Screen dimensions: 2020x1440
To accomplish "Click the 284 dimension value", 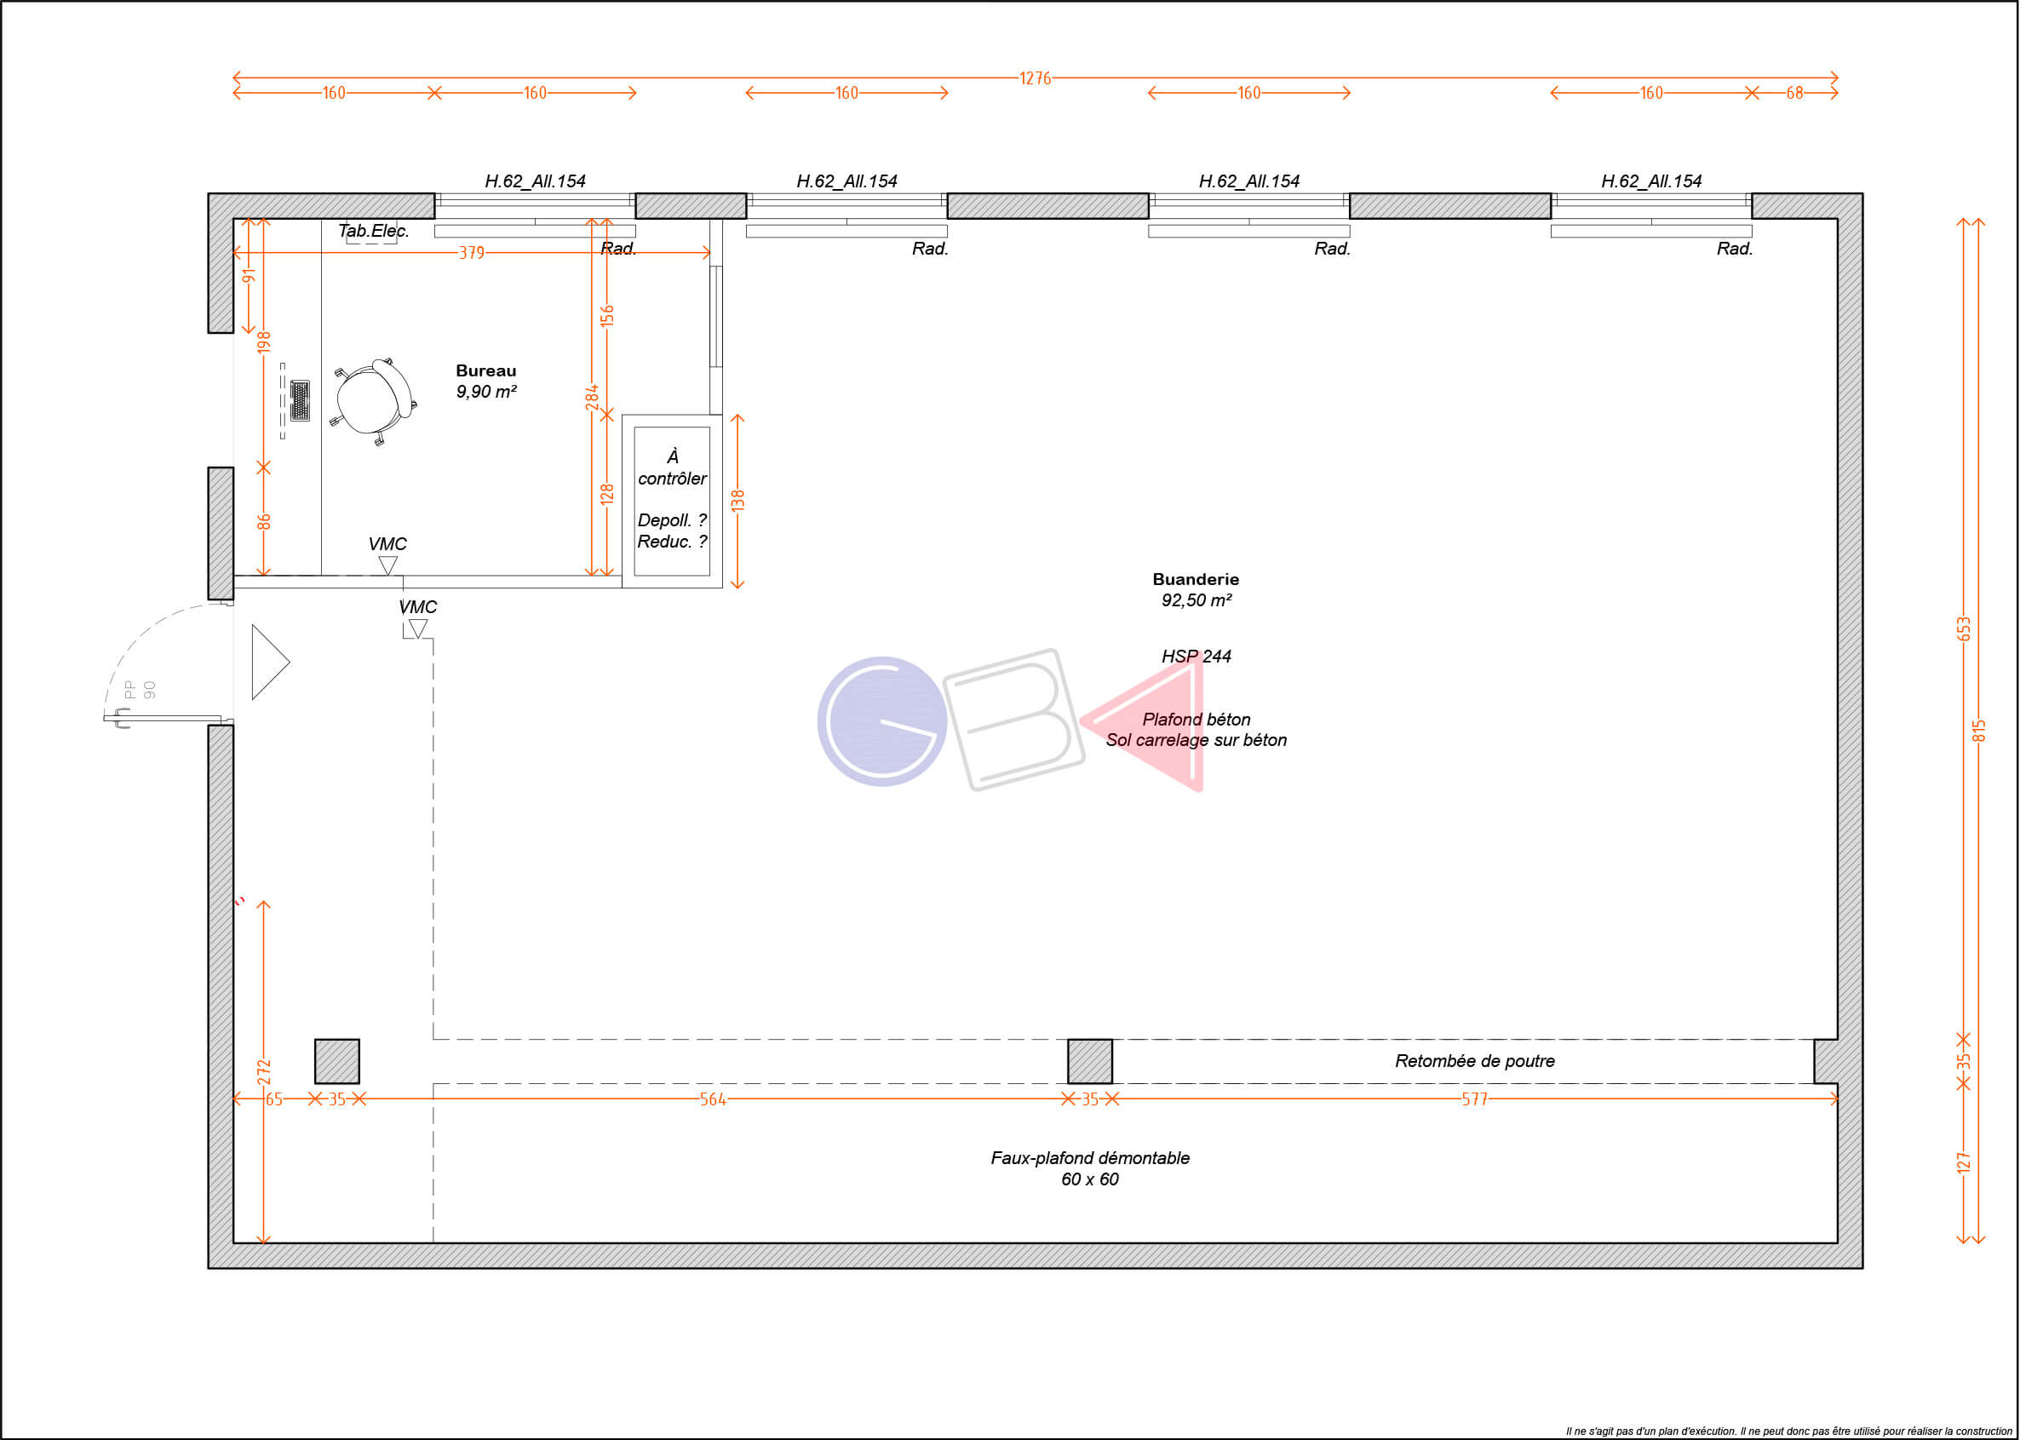I will point(592,396).
